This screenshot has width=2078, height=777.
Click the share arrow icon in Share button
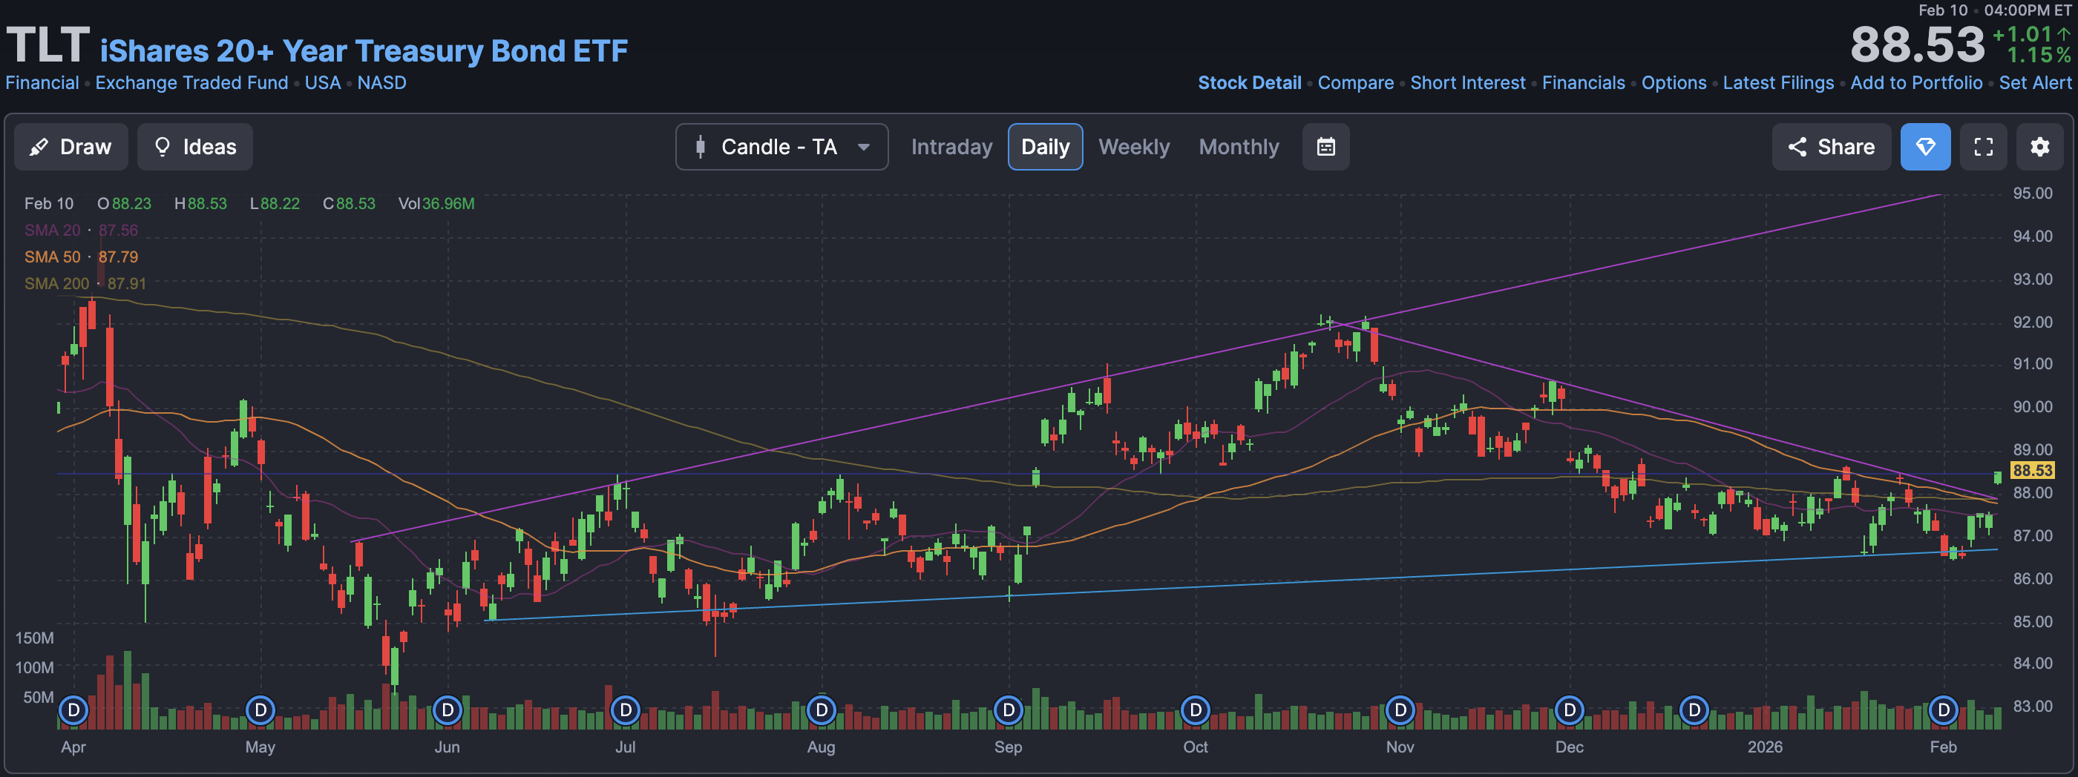pos(1797,147)
